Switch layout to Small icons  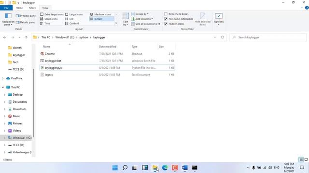(49, 19)
